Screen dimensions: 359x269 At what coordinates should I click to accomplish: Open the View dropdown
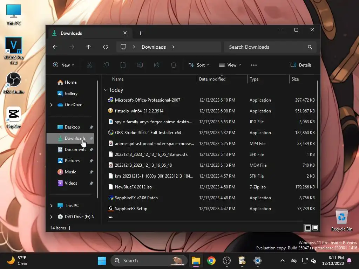[230, 65]
